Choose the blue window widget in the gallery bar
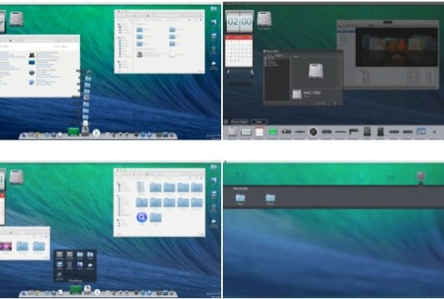This screenshot has width=444, height=299. tap(421, 131)
